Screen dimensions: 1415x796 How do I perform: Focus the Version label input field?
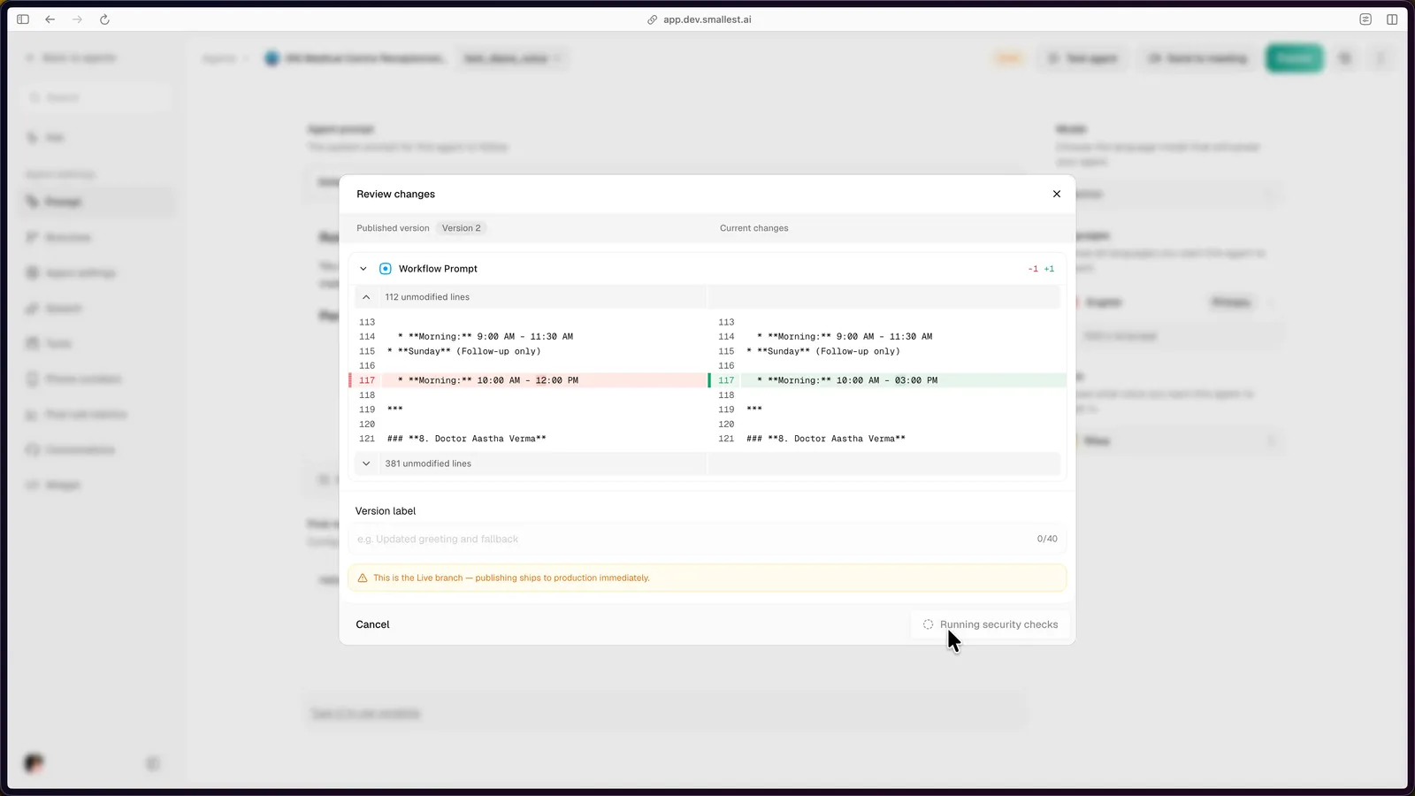pyautogui.click(x=707, y=539)
